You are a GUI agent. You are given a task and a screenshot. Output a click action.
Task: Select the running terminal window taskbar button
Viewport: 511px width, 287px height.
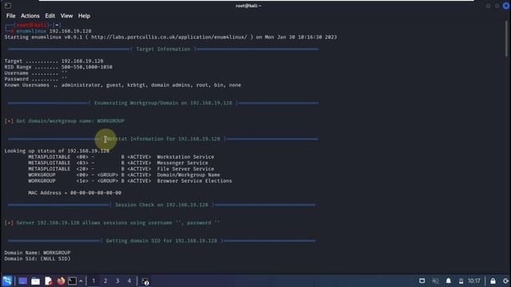coord(145,281)
